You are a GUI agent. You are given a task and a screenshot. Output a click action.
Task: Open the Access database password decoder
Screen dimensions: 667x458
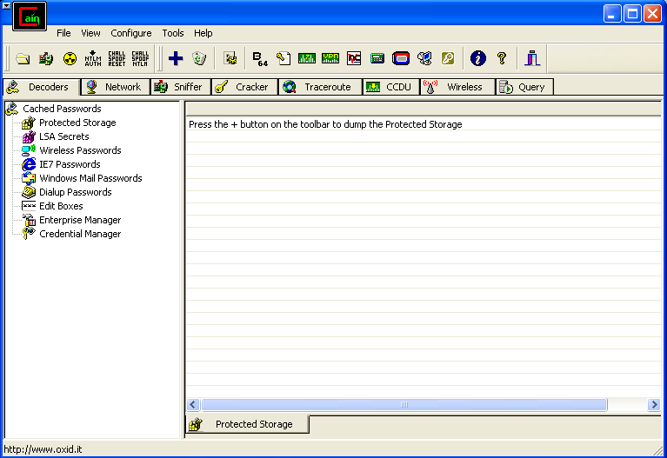pyautogui.click(x=283, y=58)
